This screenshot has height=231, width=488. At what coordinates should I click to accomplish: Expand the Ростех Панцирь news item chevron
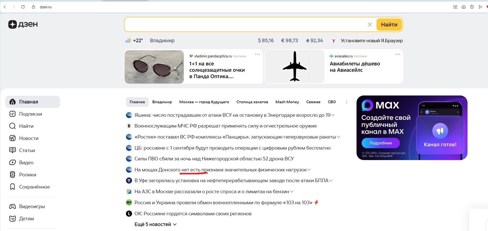coord(339,137)
